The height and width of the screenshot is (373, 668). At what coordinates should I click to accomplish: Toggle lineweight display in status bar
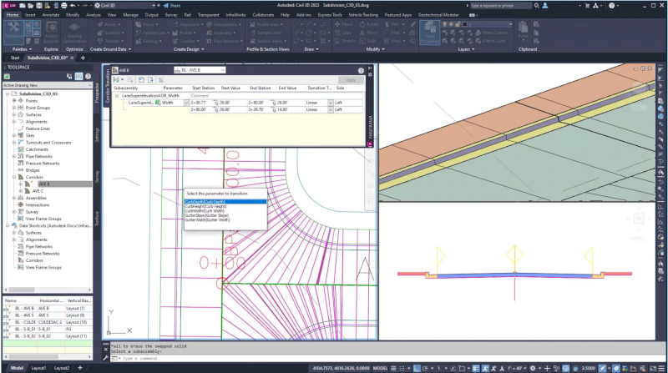[476, 368]
